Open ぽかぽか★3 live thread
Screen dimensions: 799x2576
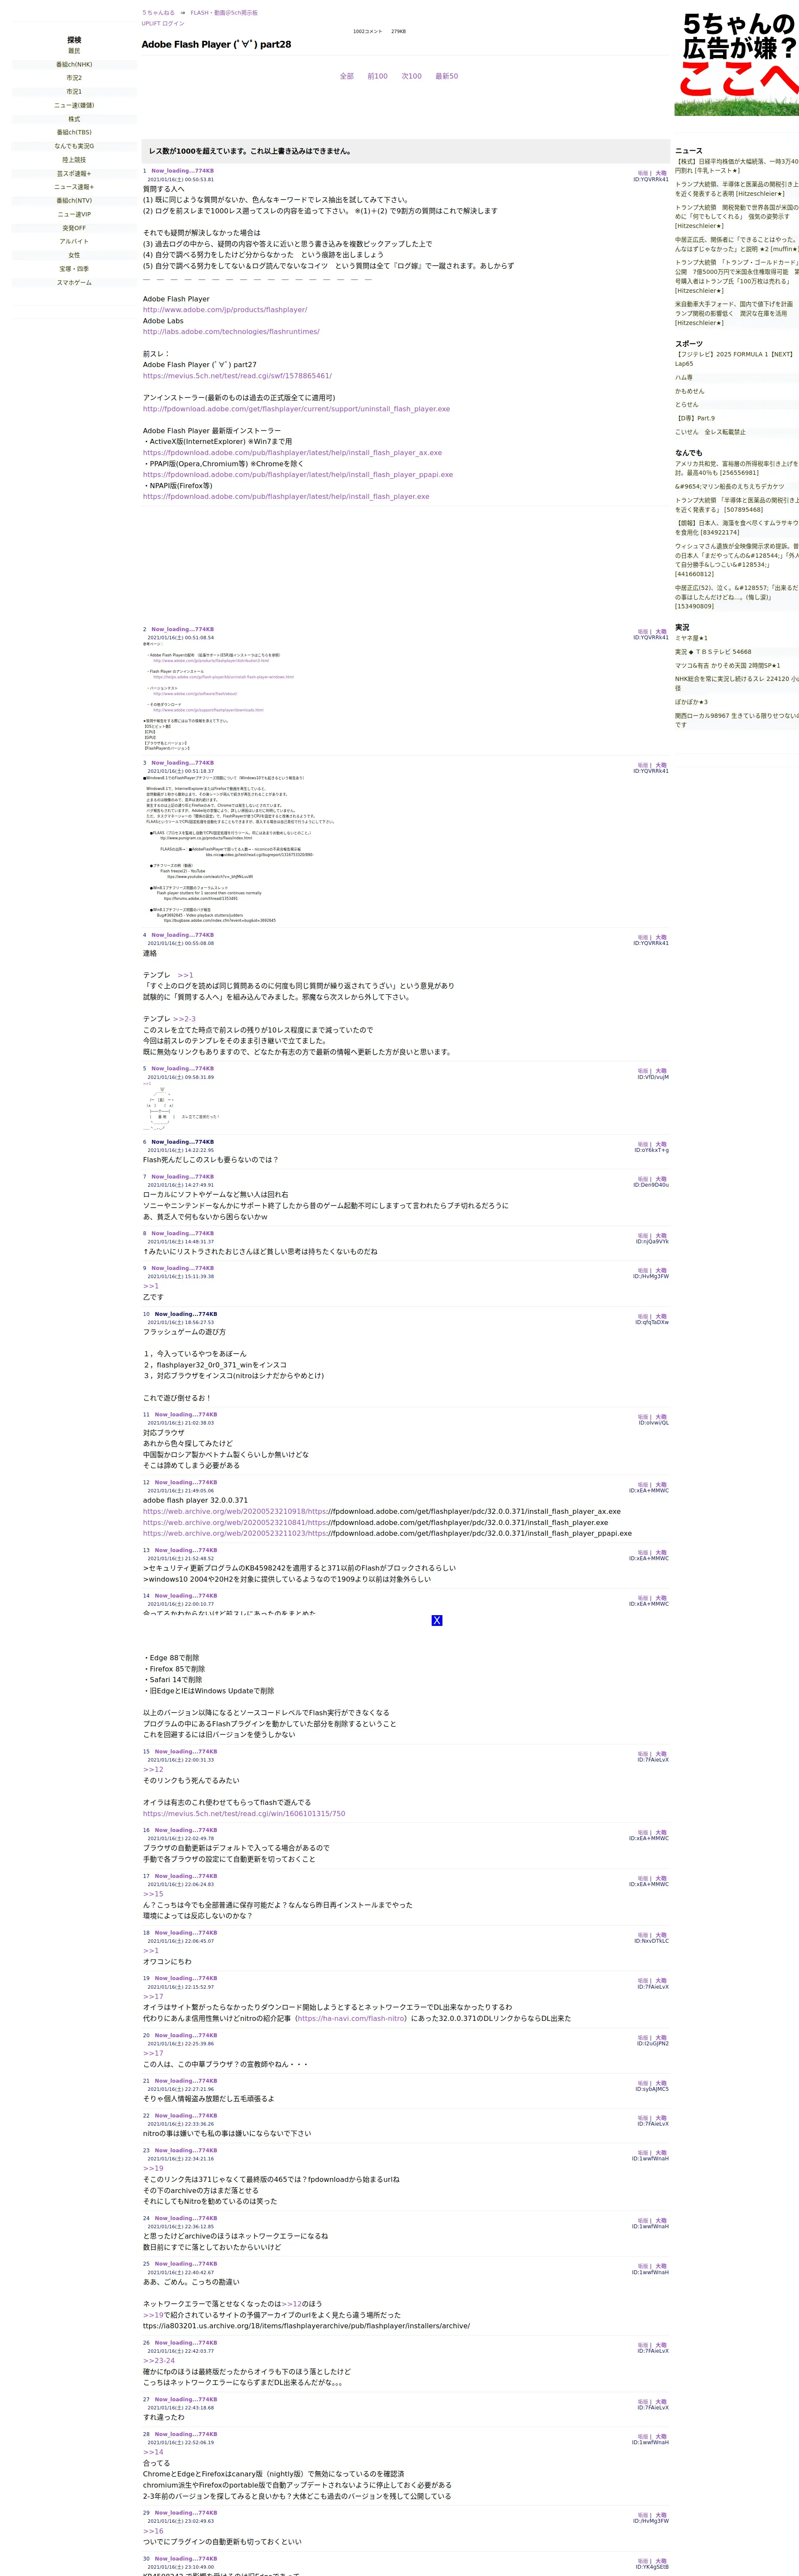pyautogui.click(x=691, y=702)
